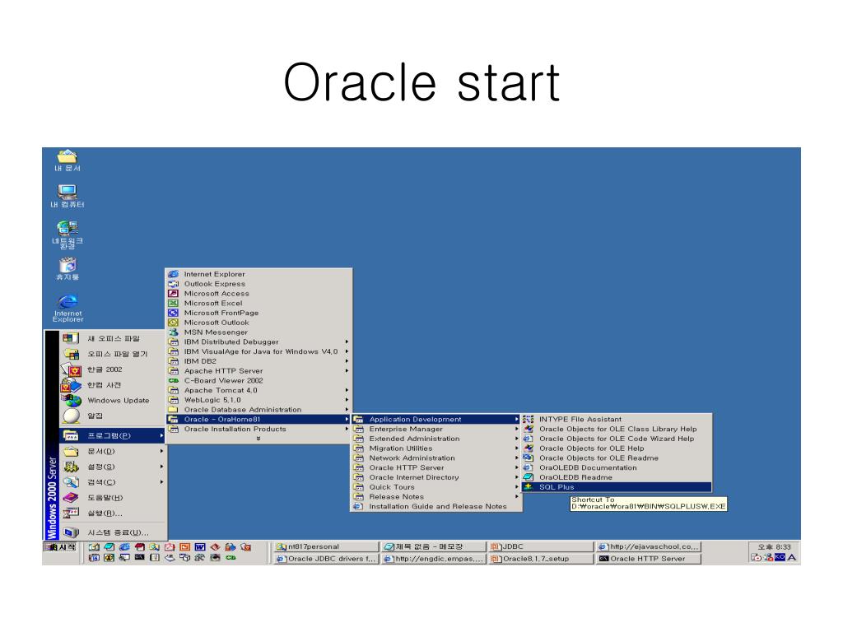Switch to nt817personal taskbar window
Viewport: 843px width, 632px height.
pos(326,546)
